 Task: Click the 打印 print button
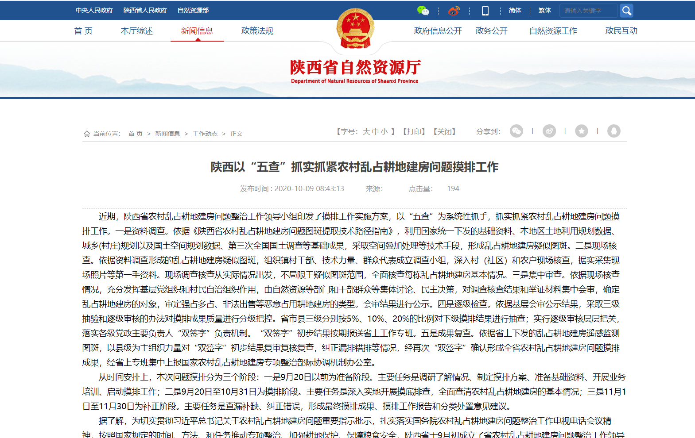click(414, 131)
